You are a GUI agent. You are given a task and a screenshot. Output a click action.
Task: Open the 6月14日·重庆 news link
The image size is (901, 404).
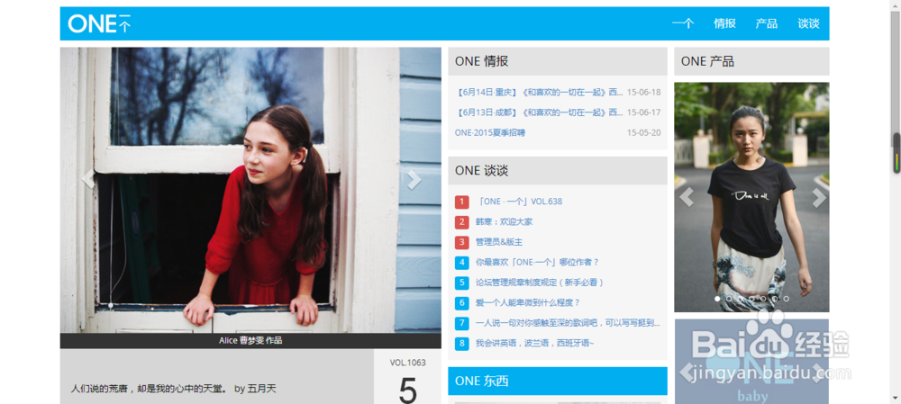(539, 92)
